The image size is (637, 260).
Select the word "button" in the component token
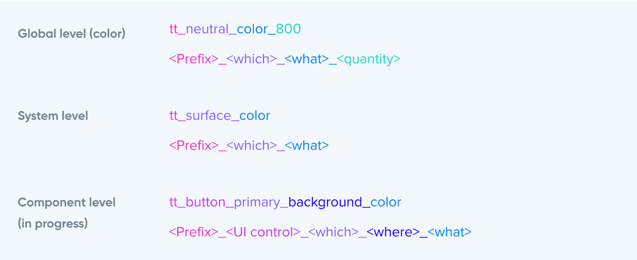click(206, 202)
